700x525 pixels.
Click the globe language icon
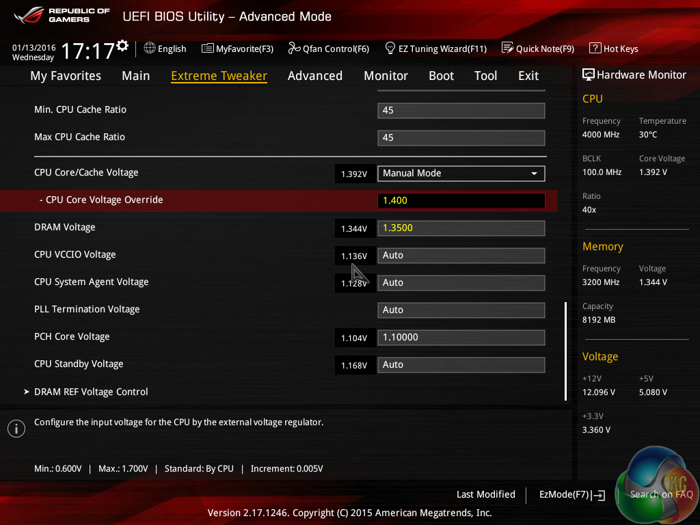tap(150, 49)
